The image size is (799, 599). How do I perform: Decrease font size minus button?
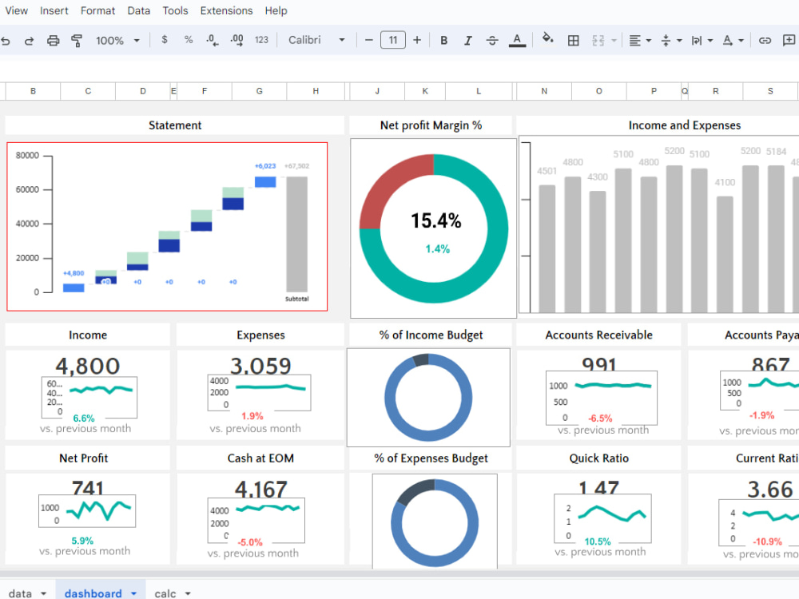[x=369, y=40]
